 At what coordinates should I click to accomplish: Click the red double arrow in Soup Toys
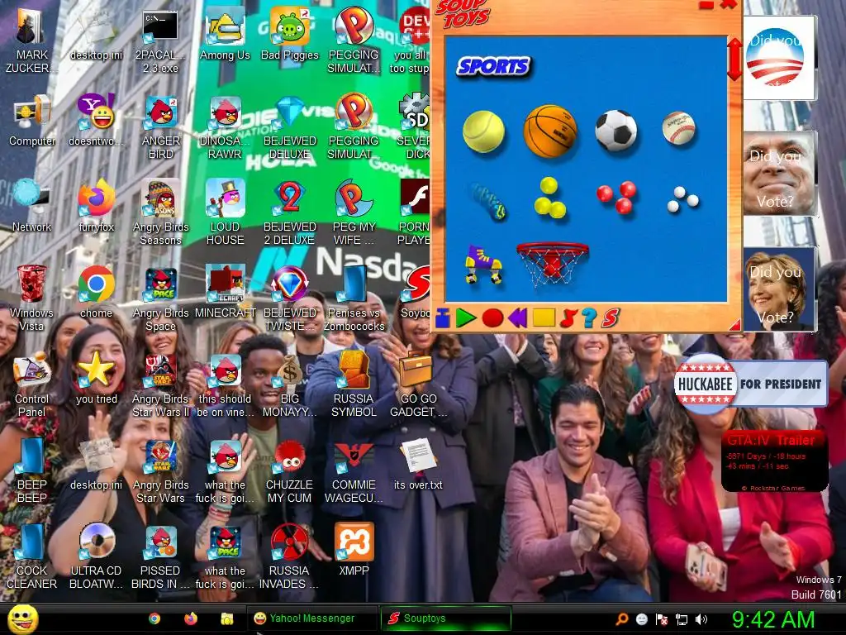click(734, 59)
